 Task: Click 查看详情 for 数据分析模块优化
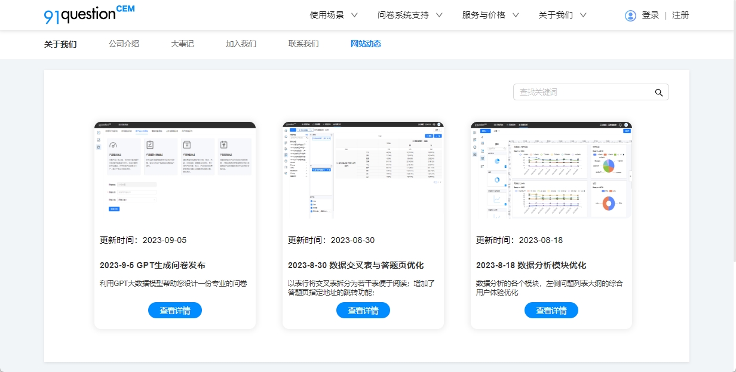coord(551,310)
